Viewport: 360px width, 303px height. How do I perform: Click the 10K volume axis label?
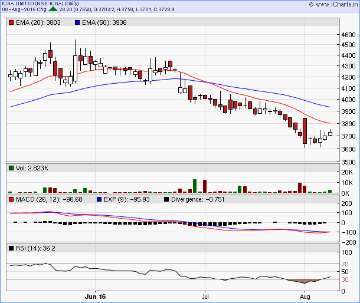pos(347,183)
